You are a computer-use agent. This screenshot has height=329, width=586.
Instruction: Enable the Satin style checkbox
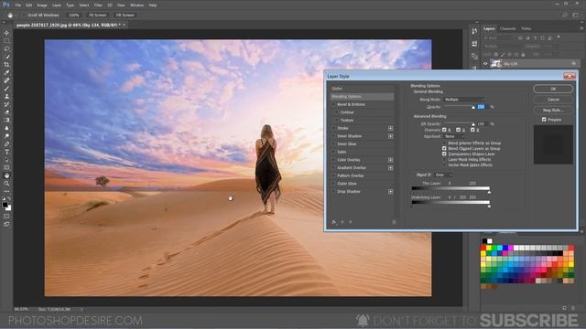click(x=333, y=153)
